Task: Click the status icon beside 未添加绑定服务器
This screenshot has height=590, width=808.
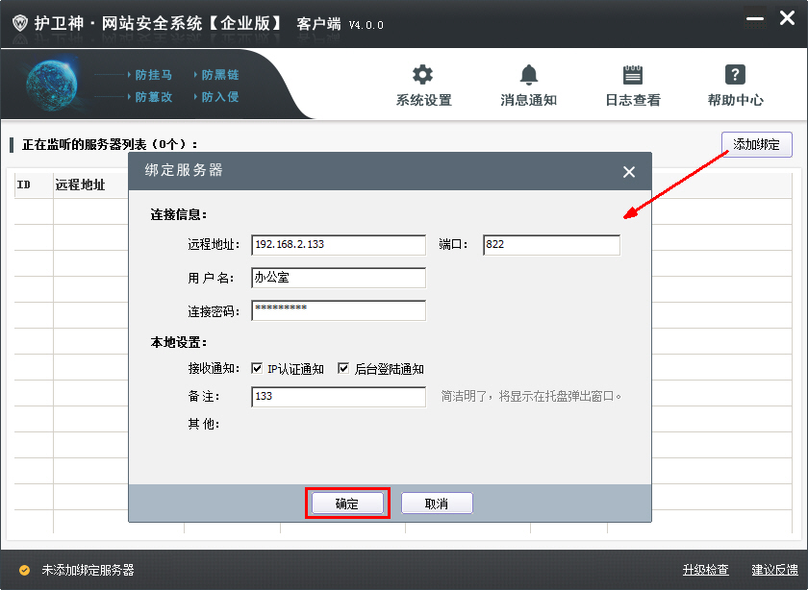Action: (24, 570)
